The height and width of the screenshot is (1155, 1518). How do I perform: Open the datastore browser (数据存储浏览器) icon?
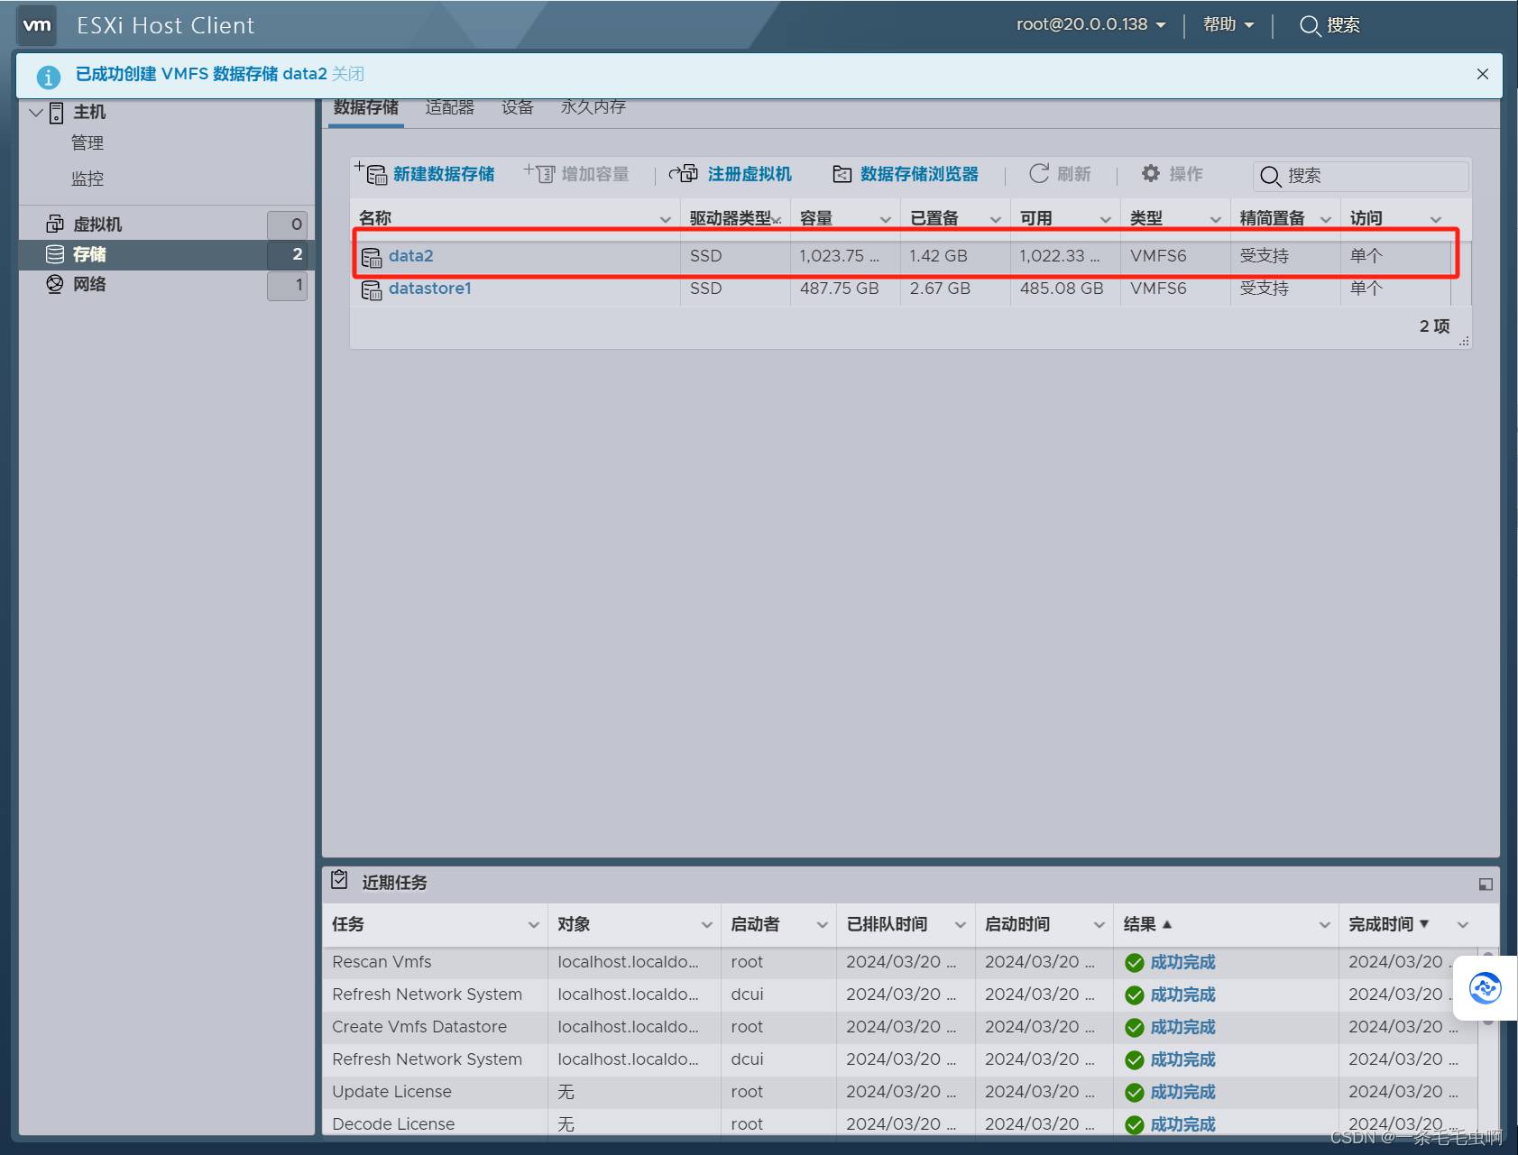[842, 174]
